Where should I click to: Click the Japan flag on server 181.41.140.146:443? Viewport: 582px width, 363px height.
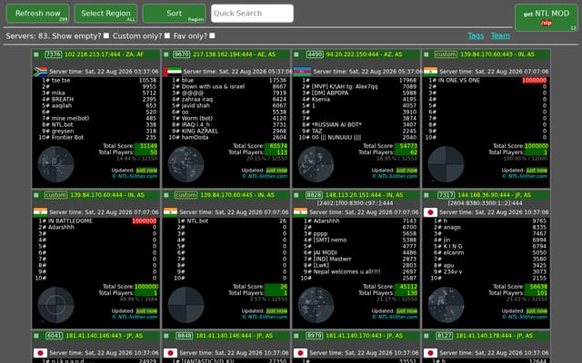40,353
